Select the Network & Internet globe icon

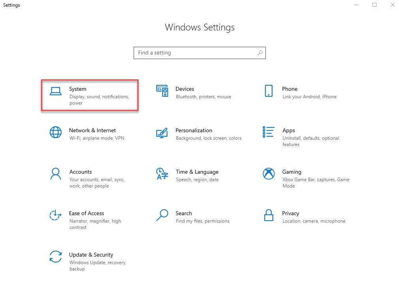(56, 132)
